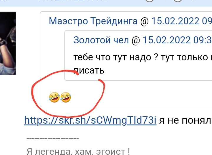This screenshot has height=155, width=212.
Task: Click signature 'Я легенда, хам, эгоист !'
Action: coord(78,151)
